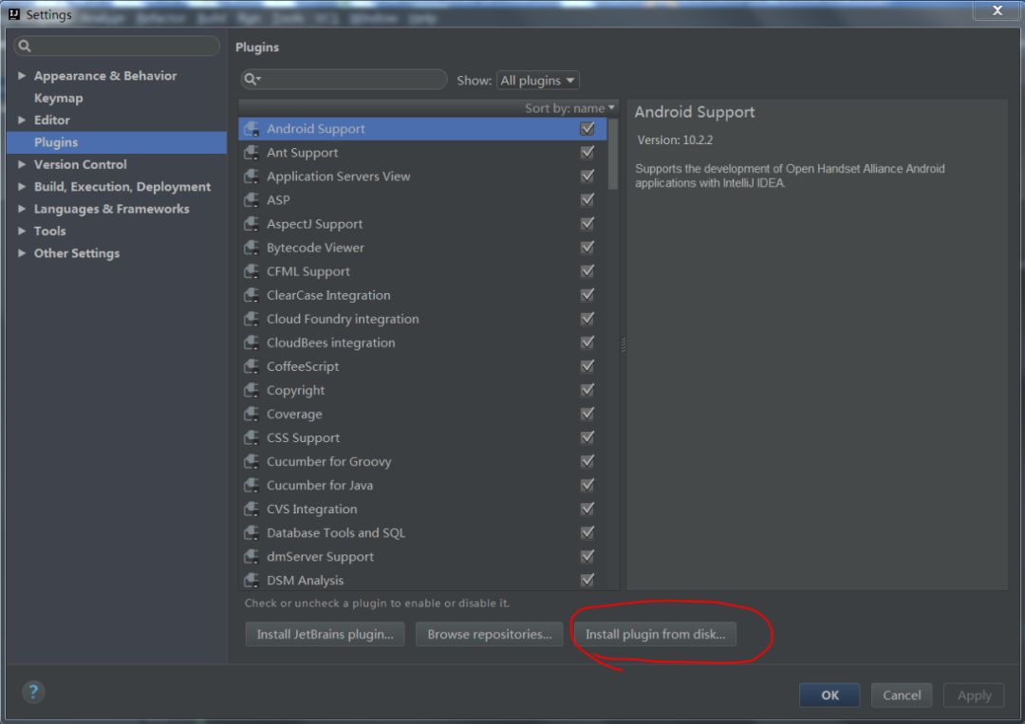
Task: Click the Cucumber for Java plugin icon
Action: click(251, 486)
